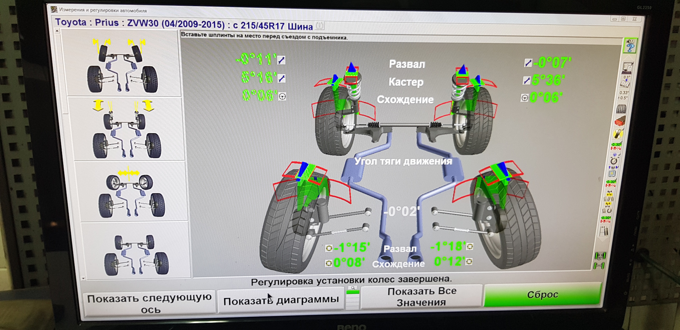Minimize the alignment window
Screen dimensions: 680x330
614,19
